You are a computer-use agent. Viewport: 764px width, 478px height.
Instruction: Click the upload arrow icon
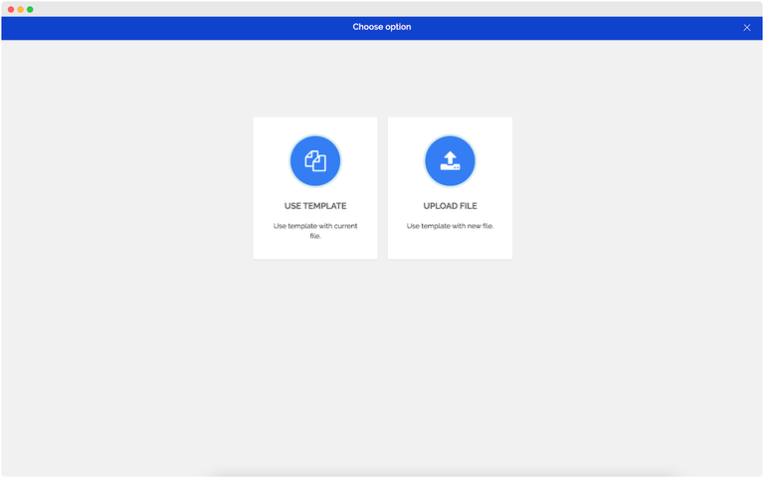(450, 159)
